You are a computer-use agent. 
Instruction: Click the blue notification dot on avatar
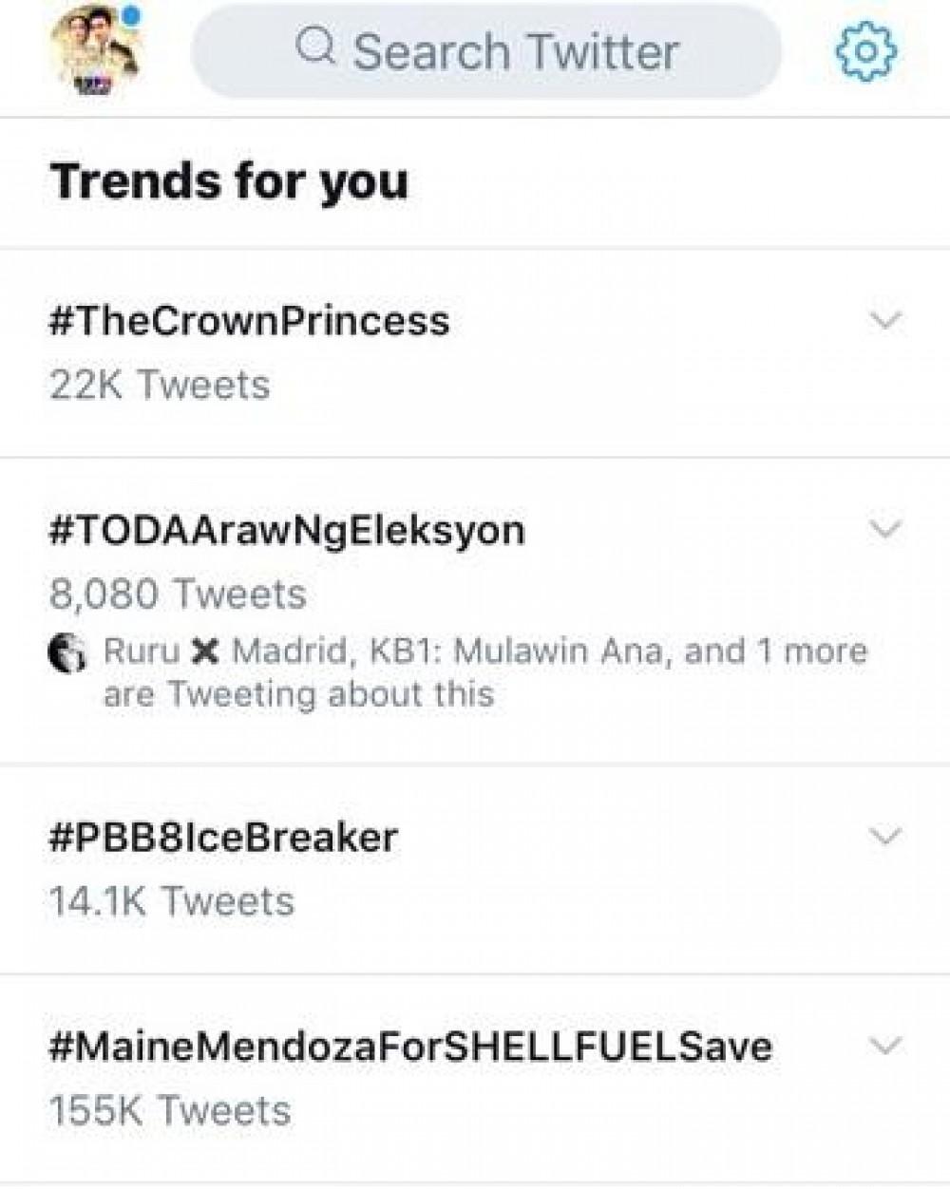click(132, 16)
